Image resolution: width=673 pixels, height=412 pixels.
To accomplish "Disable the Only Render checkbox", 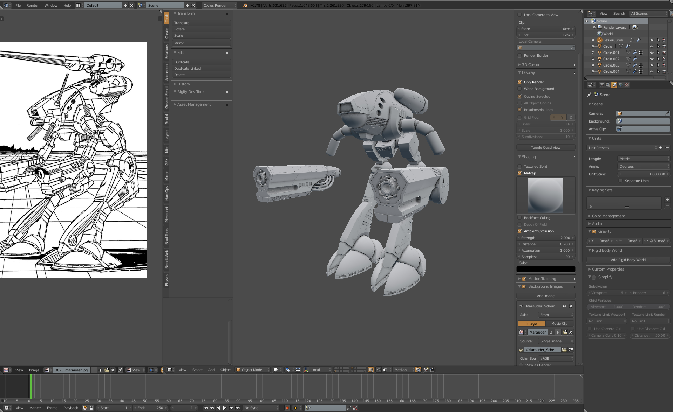I will tap(520, 82).
